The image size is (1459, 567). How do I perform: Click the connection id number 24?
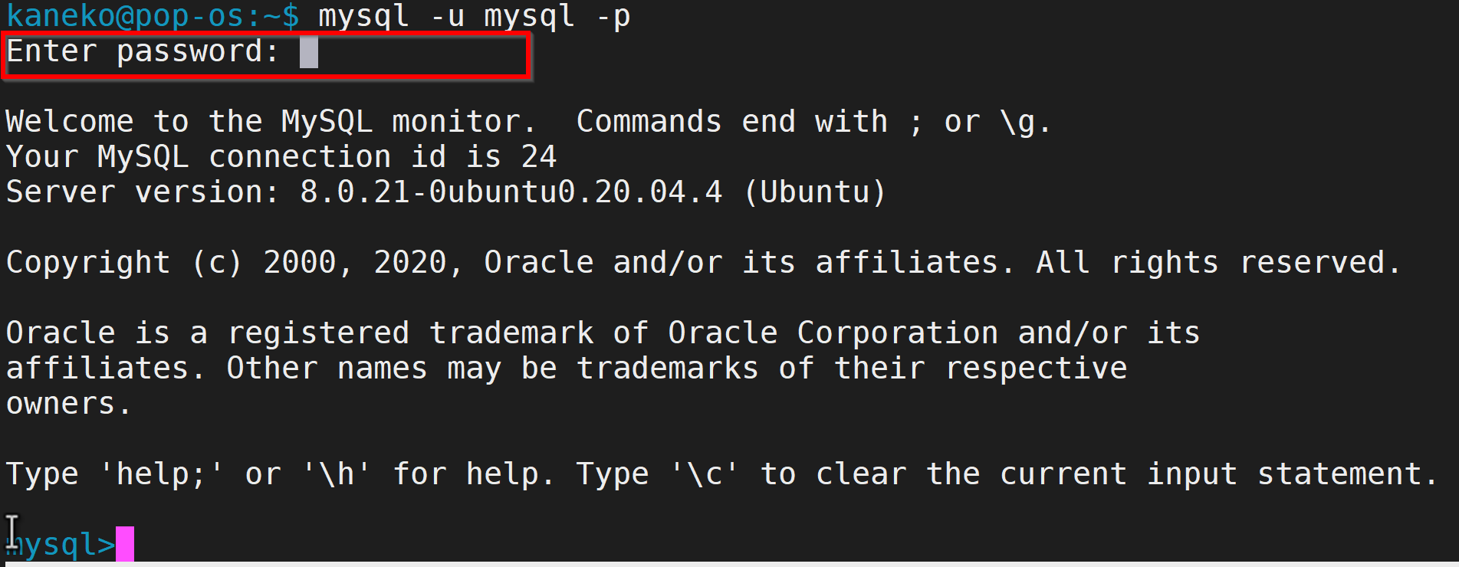point(539,157)
